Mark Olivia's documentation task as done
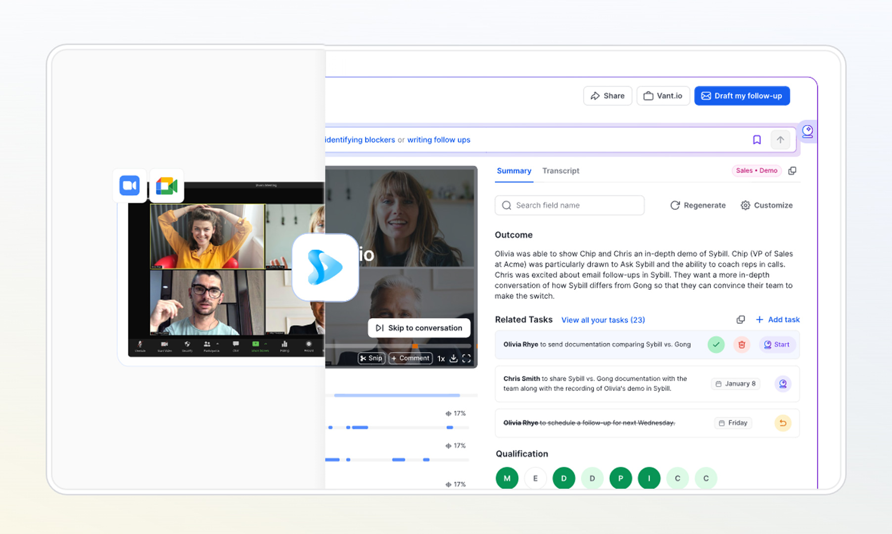The image size is (892, 534). pos(716,345)
